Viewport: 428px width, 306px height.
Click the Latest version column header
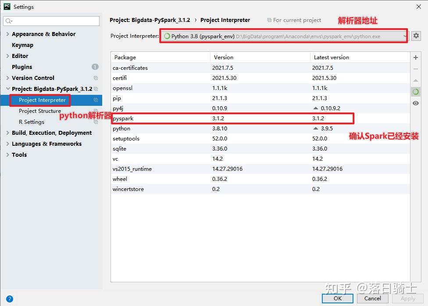pos(332,58)
